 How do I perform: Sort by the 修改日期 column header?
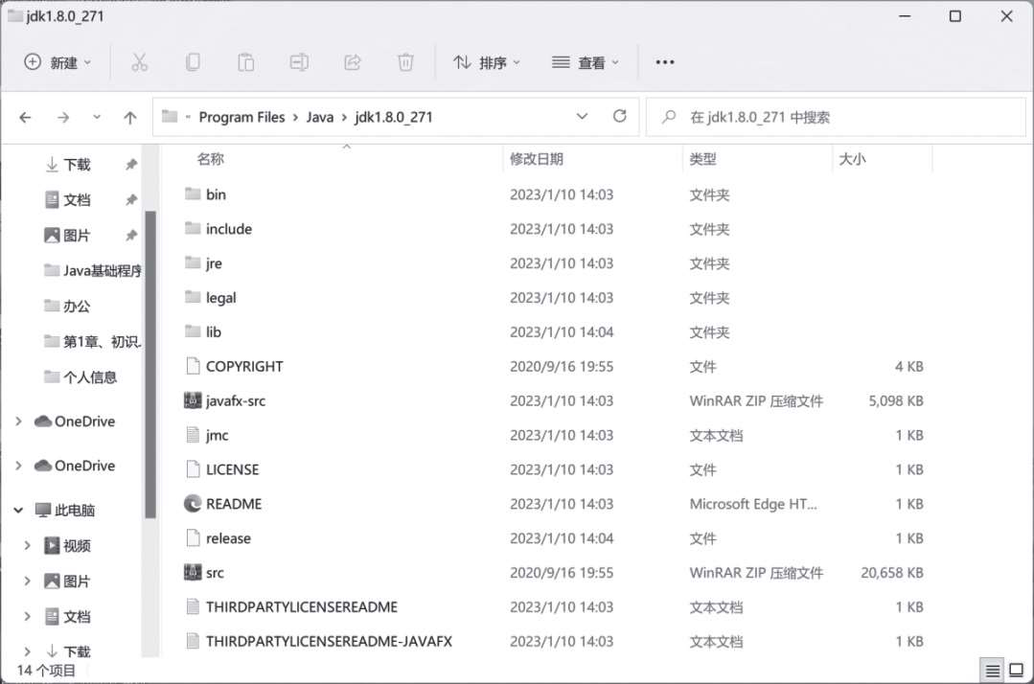point(537,159)
